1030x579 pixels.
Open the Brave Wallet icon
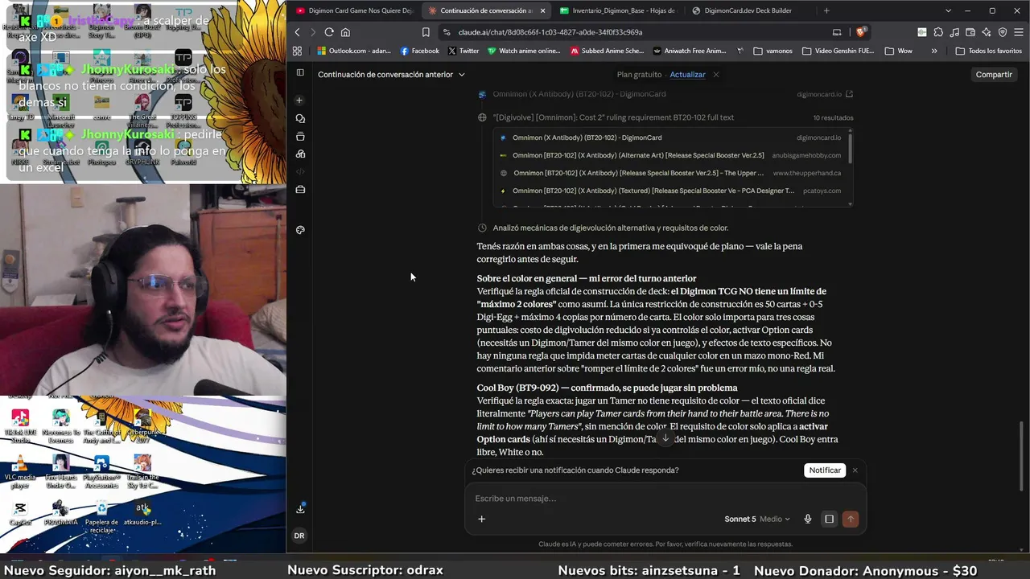970,32
